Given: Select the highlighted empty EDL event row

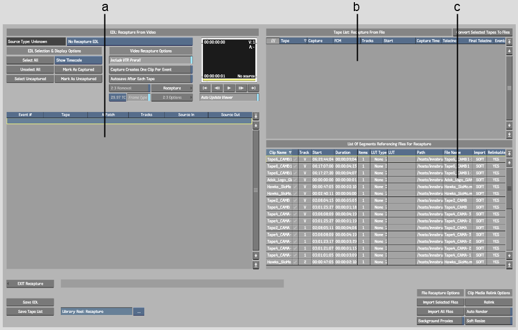Looking at the screenshot, I should 129,121.
